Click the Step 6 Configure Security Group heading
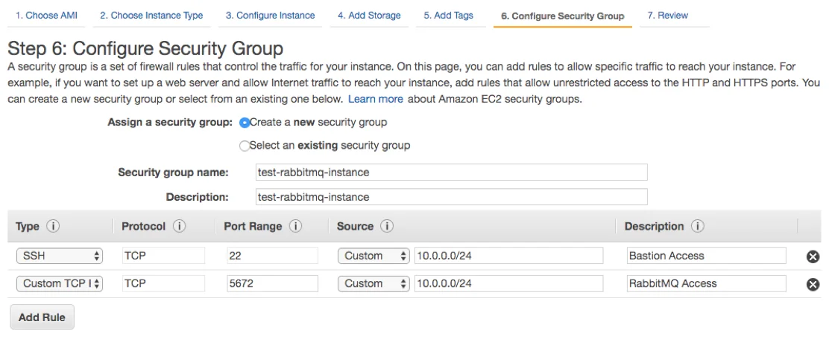Image resolution: width=829 pixels, height=339 pixels. 145,48
